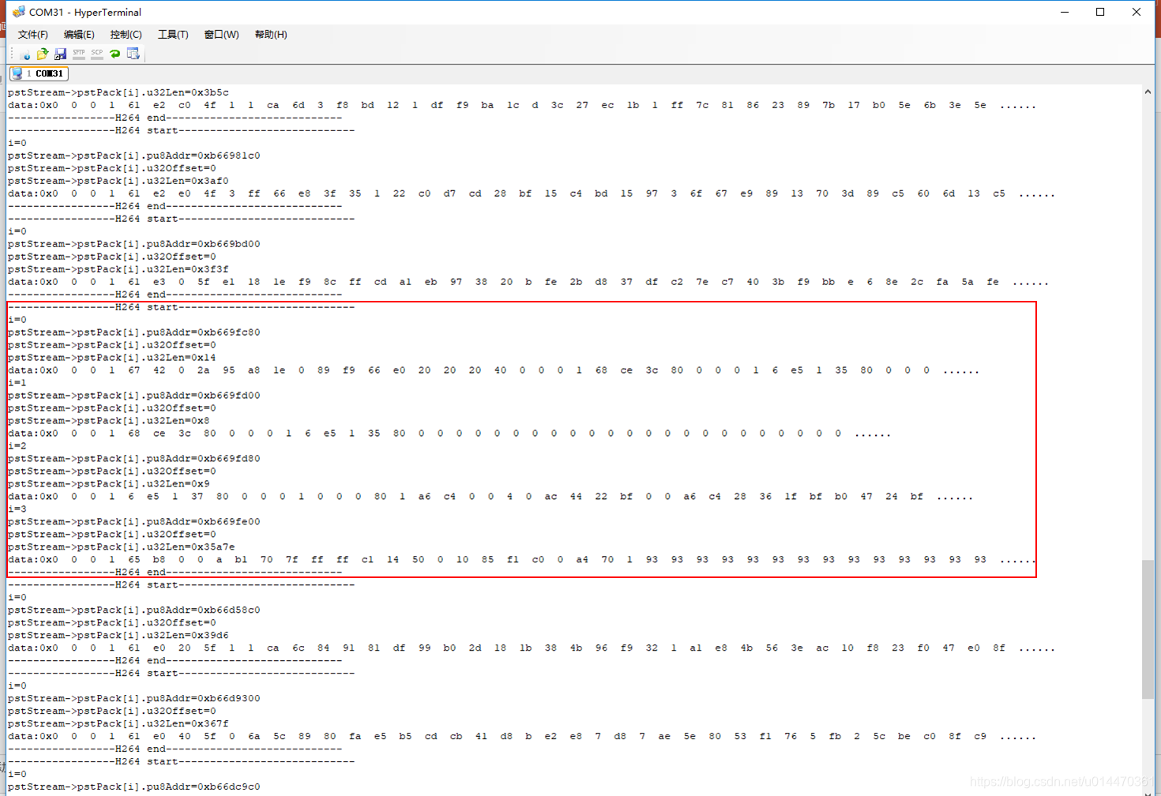Click the vertical scrollbar up arrow
The height and width of the screenshot is (796, 1161).
1148,92
